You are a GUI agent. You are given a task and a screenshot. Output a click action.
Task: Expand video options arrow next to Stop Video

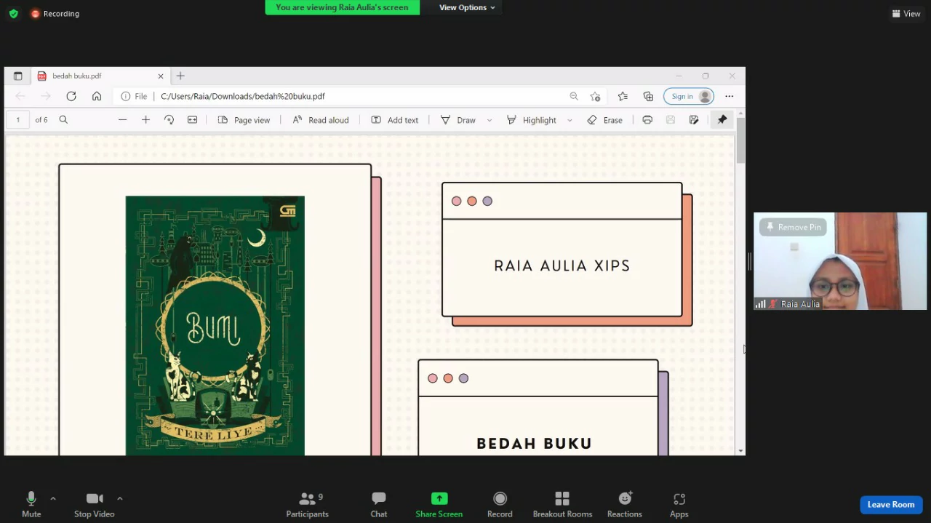coord(119,498)
